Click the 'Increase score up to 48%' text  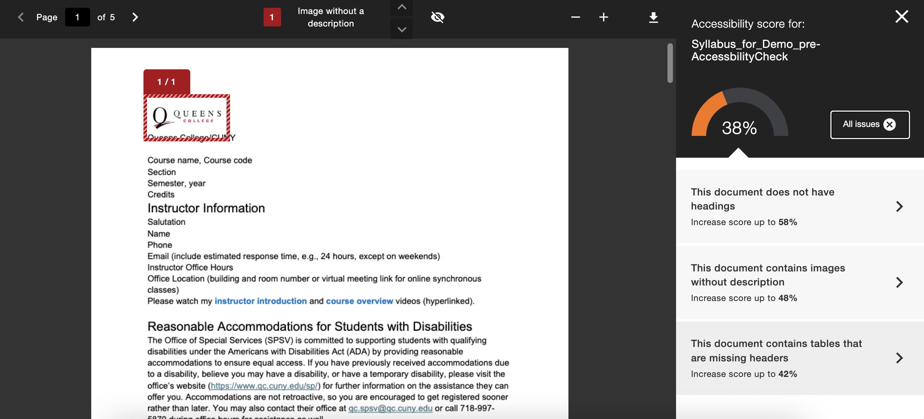pos(744,298)
